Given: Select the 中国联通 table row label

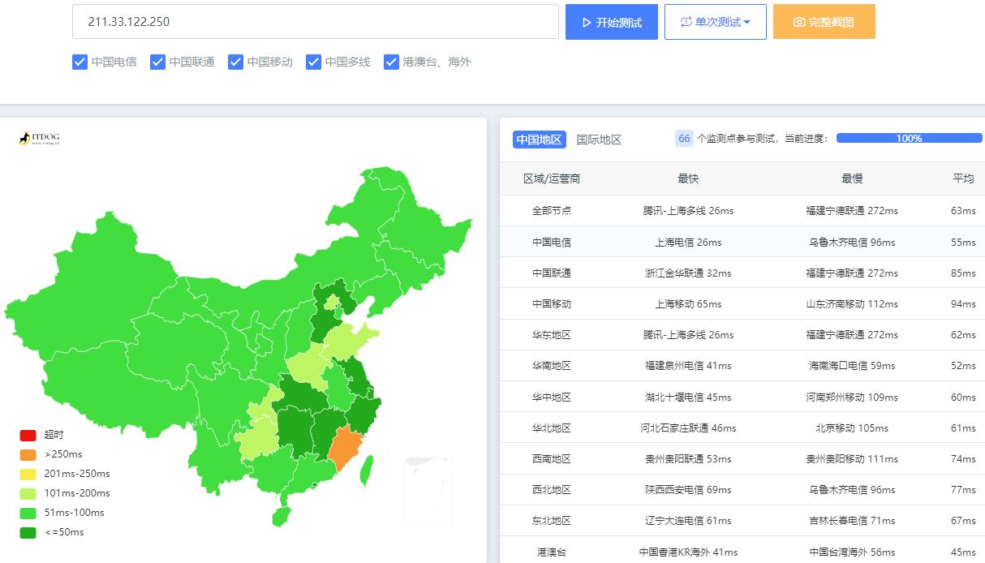Looking at the screenshot, I should (x=552, y=273).
